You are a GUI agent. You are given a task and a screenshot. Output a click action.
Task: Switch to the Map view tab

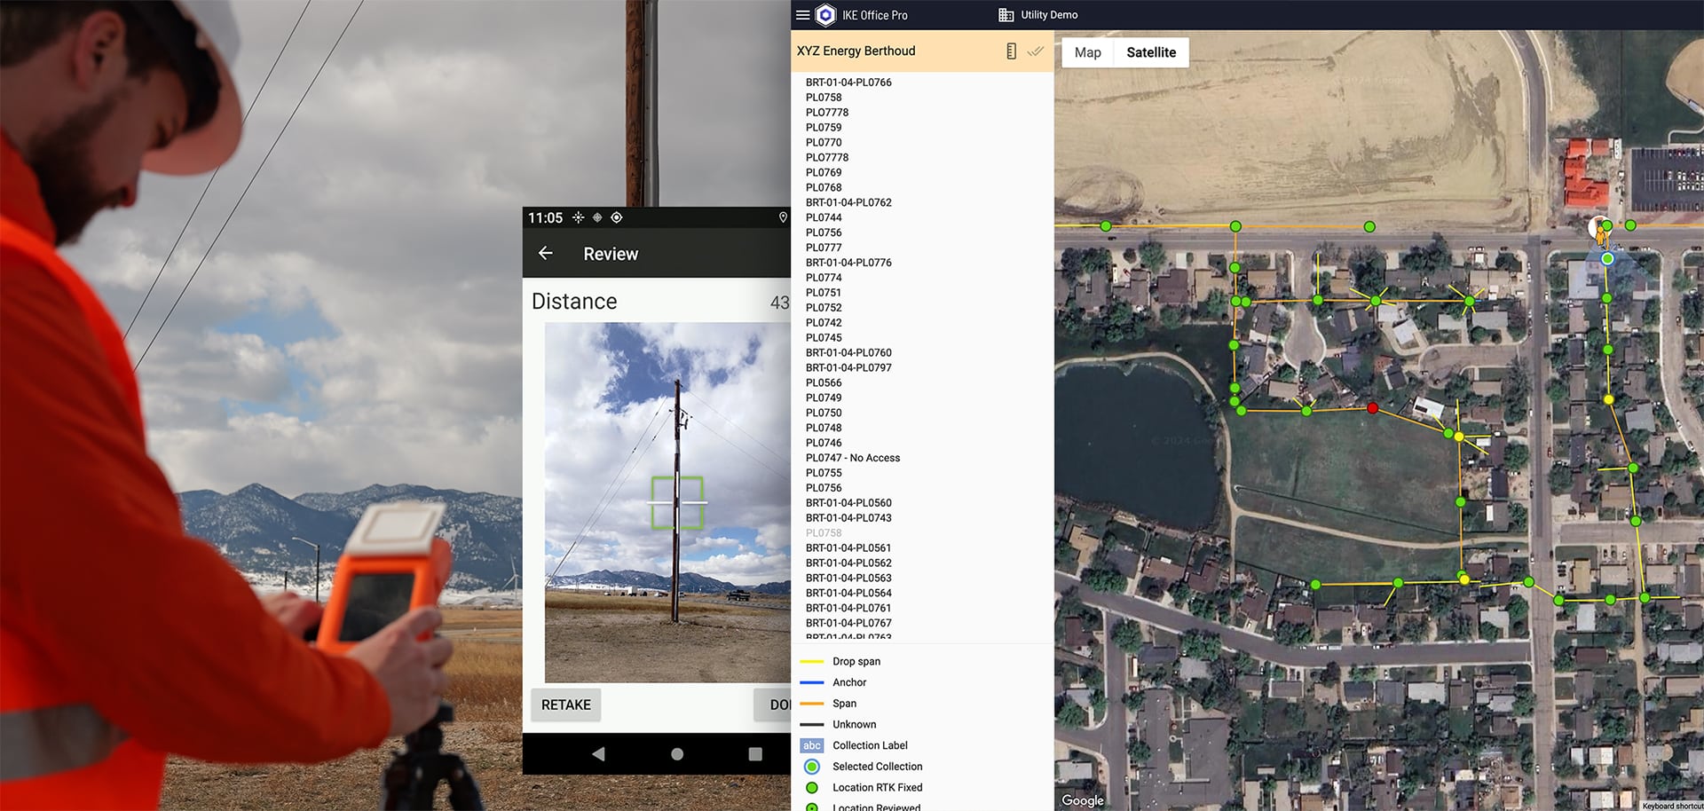(x=1087, y=52)
